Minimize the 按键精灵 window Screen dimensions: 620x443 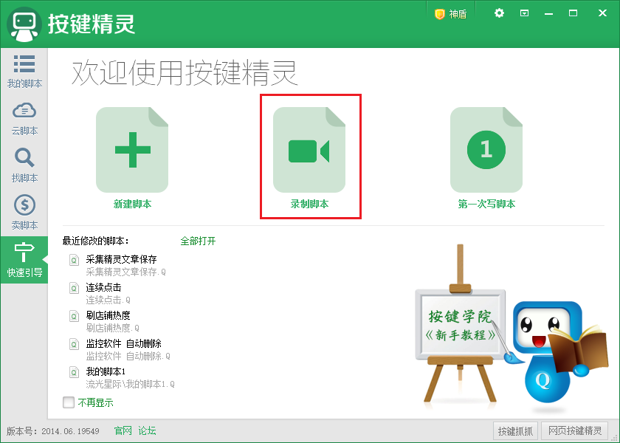[549, 14]
